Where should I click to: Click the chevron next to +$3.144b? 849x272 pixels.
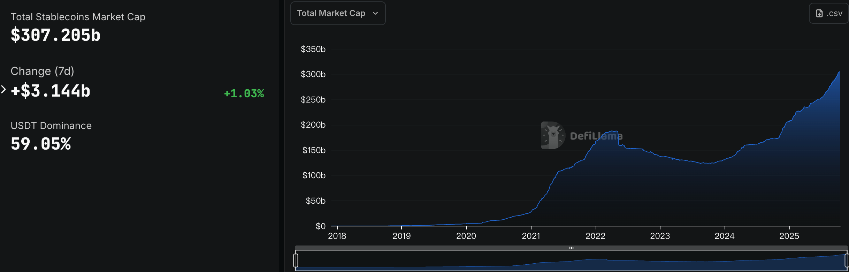(3, 90)
